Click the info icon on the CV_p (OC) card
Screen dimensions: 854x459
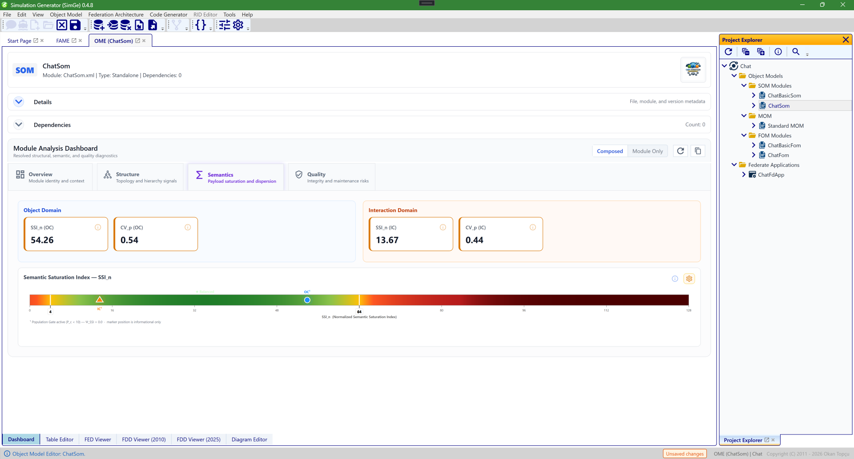click(188, 227)
